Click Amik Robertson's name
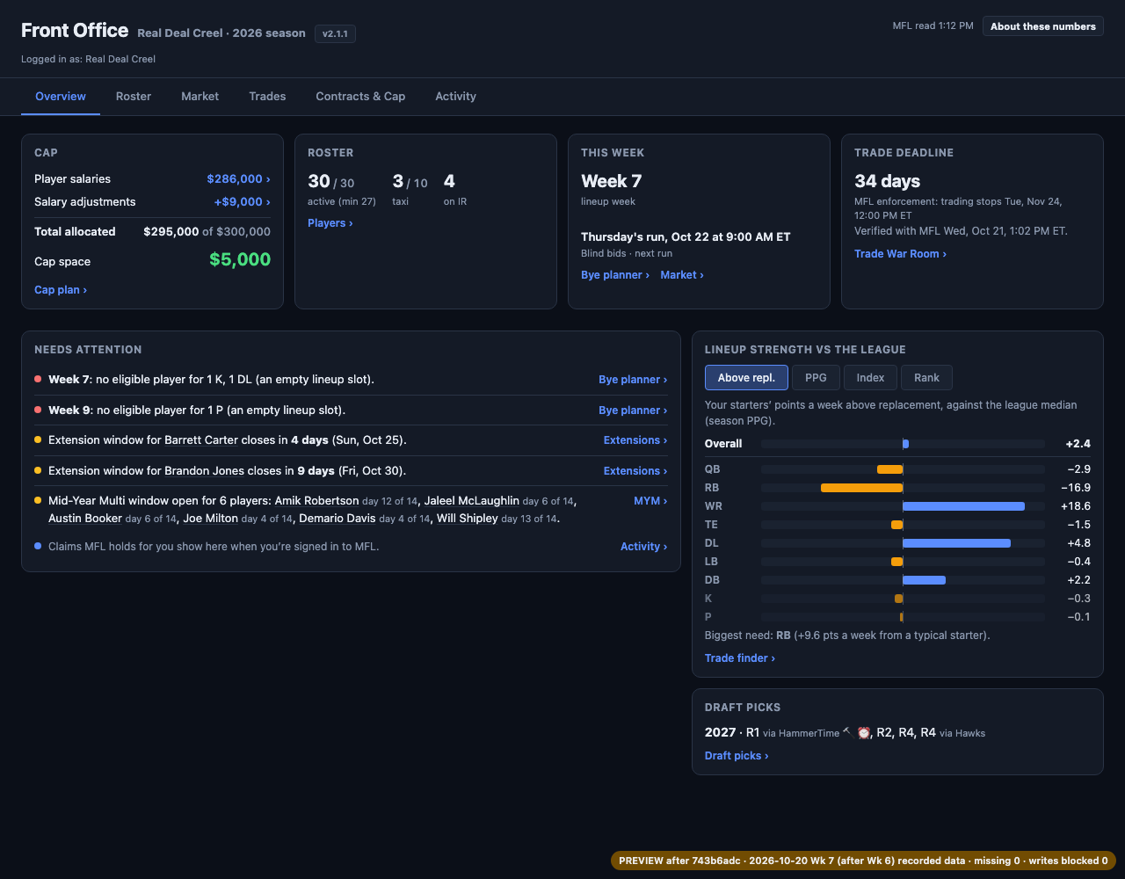The width and height of the screenshot is (1125, 879). [316, 501]
